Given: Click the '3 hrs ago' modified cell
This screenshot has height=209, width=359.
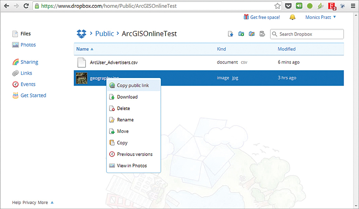Looking at the screenshot, I should coord(287,78).
